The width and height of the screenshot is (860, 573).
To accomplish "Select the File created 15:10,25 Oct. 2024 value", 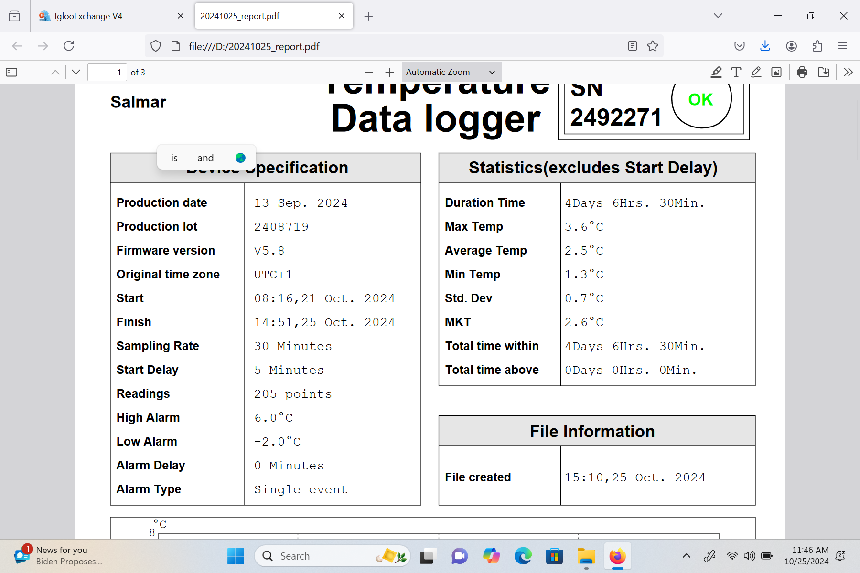I will pos(635,477).
